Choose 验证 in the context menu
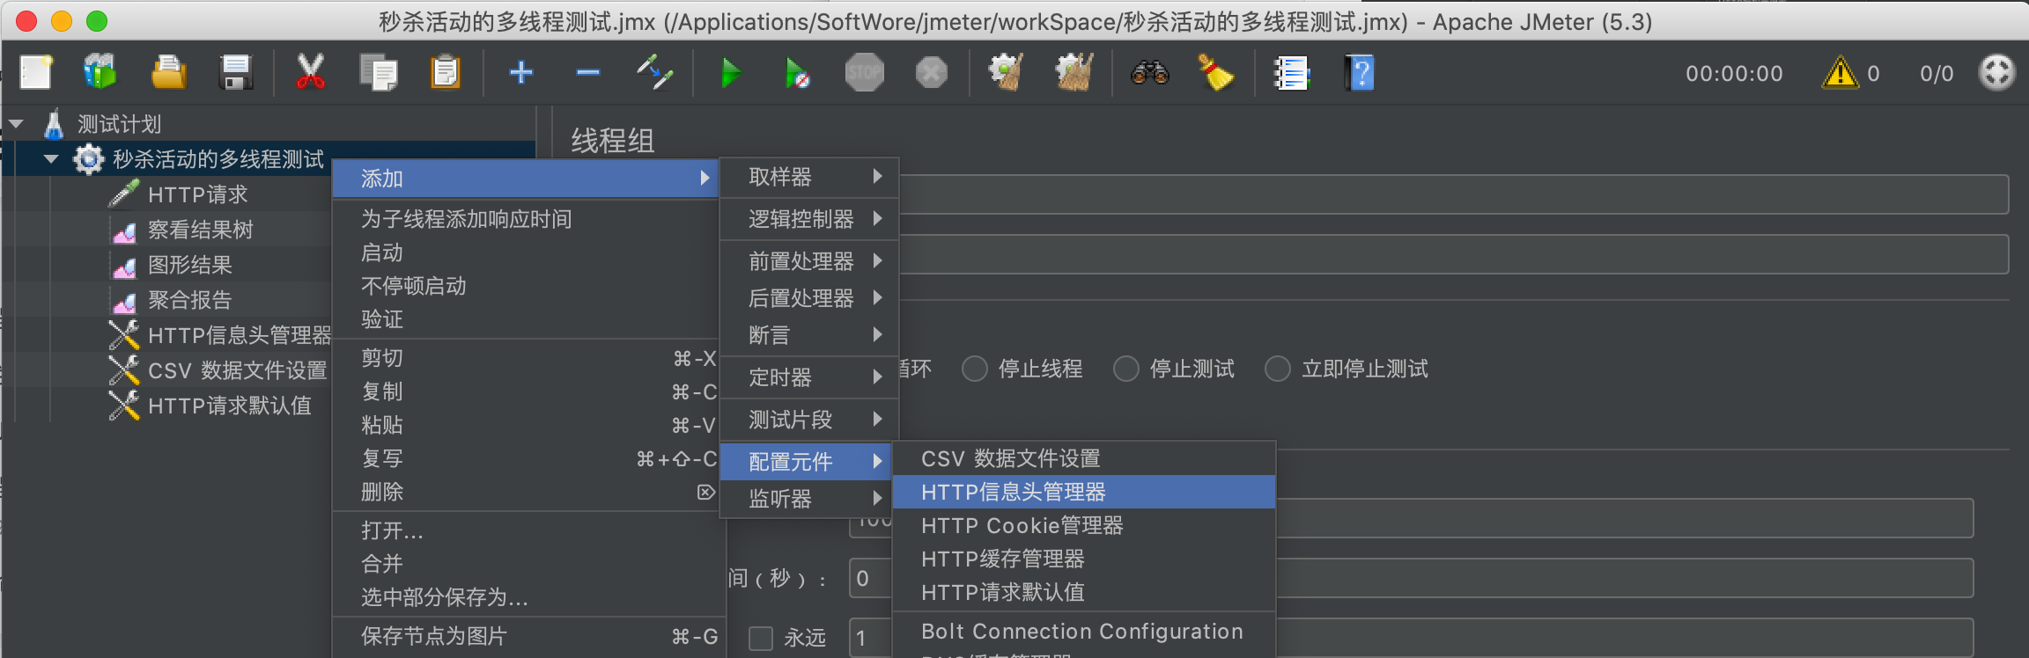Image resolution: width=2029 pixels, height=658 pixels. pyautogui.click(x=526, y=319)
